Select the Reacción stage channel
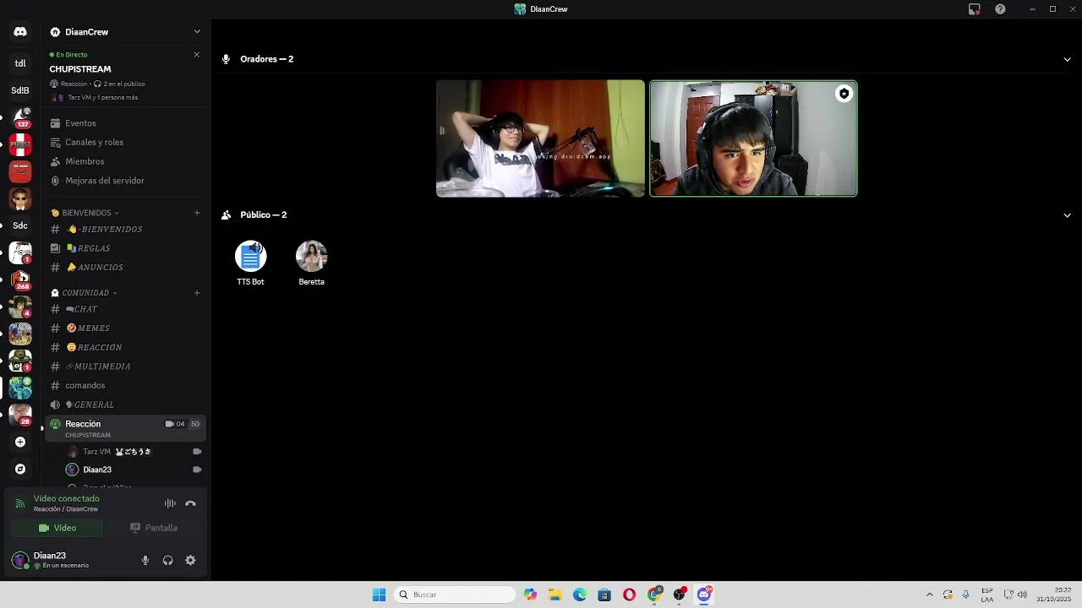Screen dimensions: 1082x608 pyautogui.click(x=125, y=428)
